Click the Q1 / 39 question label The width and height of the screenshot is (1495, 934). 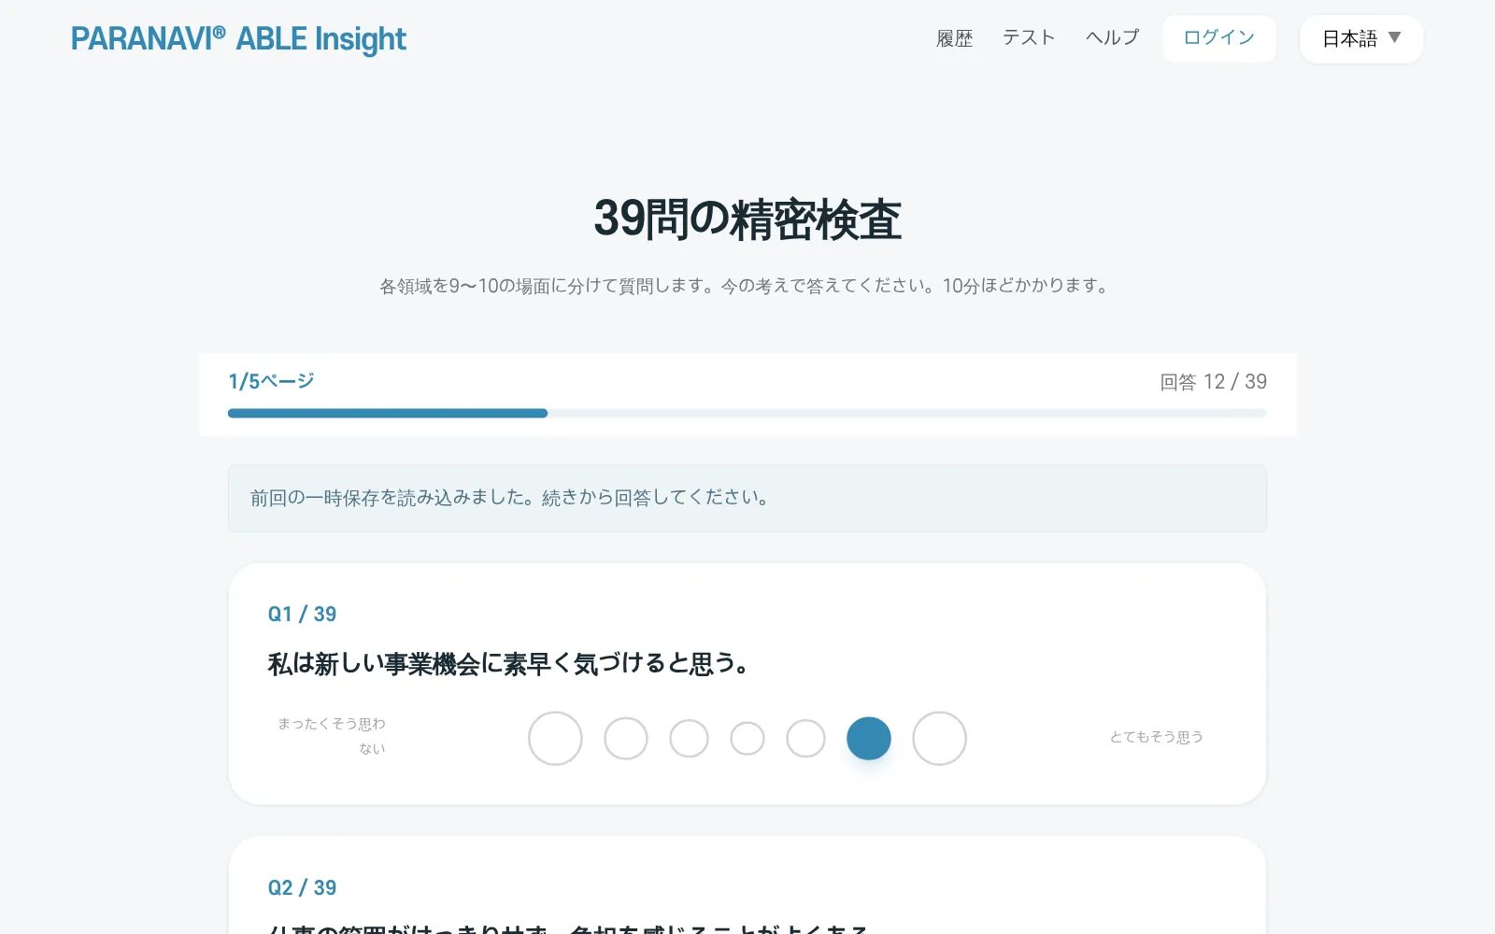click(302, 614)
